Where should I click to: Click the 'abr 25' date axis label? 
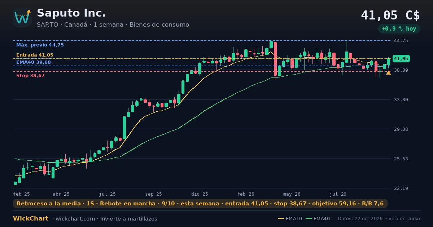click(x=61, y=194)
